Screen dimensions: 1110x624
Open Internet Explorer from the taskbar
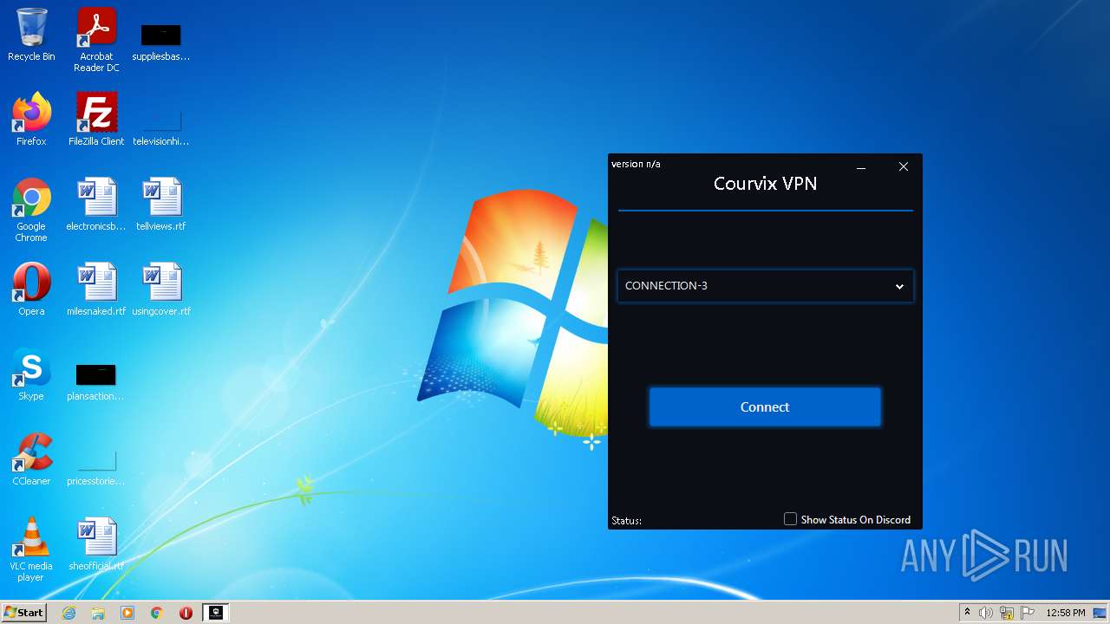click(69, 613)
